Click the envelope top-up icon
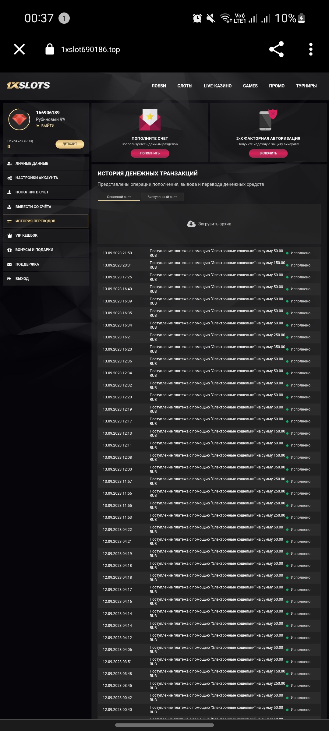Screen dimensions: 329x731 [x=150, y=120]
